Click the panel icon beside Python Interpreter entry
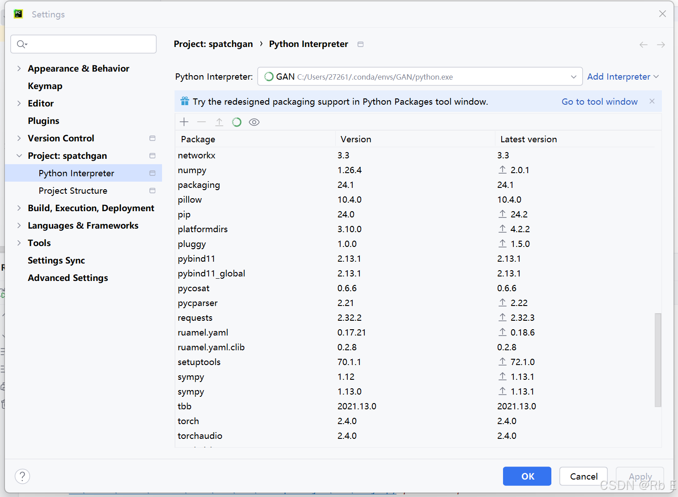The width and height of the screenshot is (678, 497). (152, 173)
